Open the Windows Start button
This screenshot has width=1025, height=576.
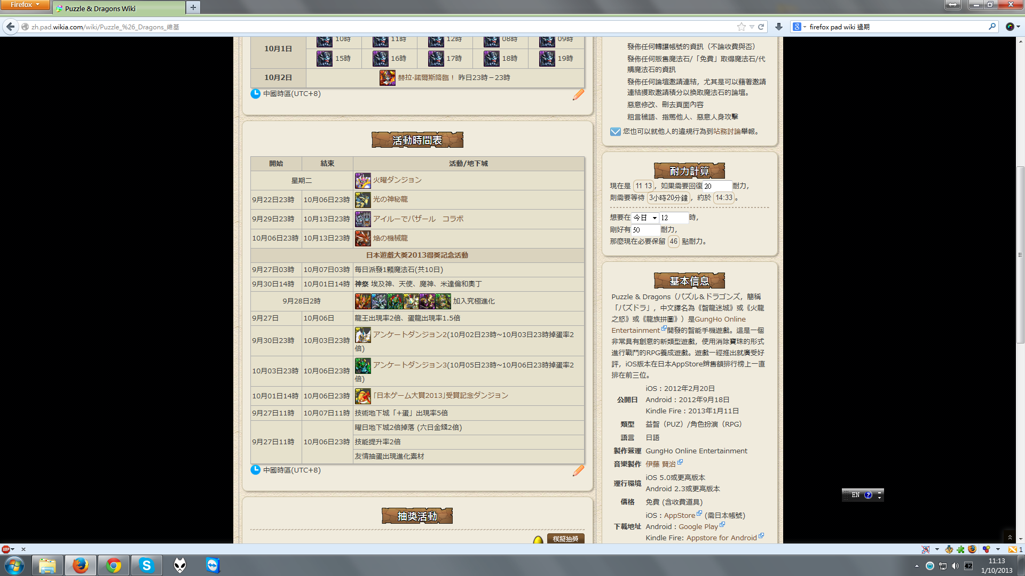click(14, 565)
